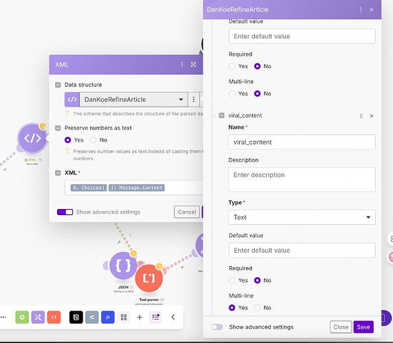Open the XML dialog three-dot options menu
Viewport: 393px width, 343px height.
coord(182,65)
